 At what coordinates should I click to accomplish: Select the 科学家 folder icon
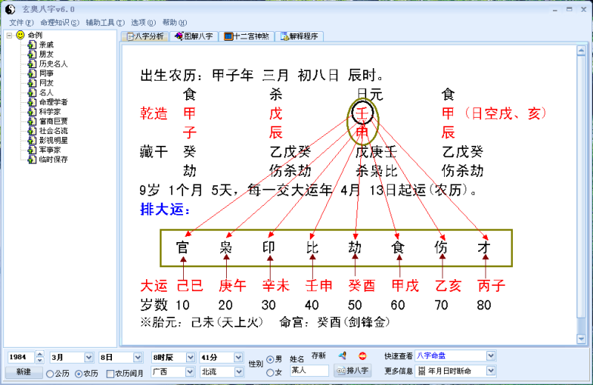click(x=33, y=112)
